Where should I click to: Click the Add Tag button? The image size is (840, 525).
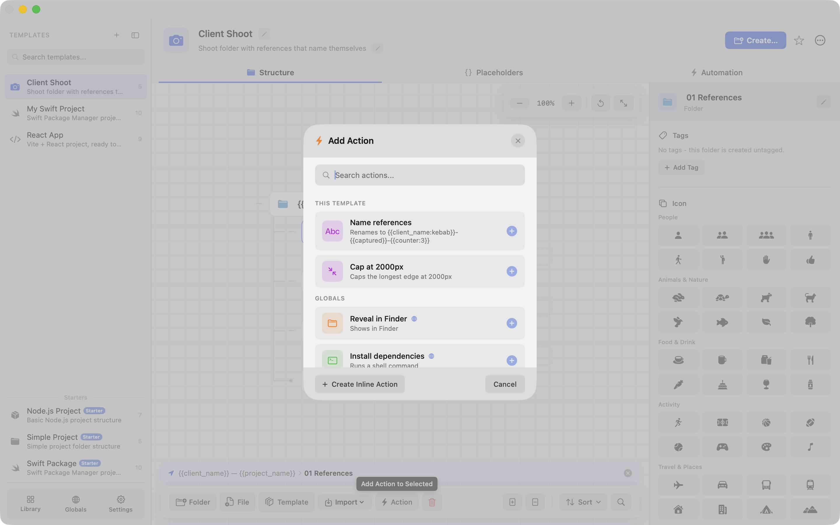point(681,167)
